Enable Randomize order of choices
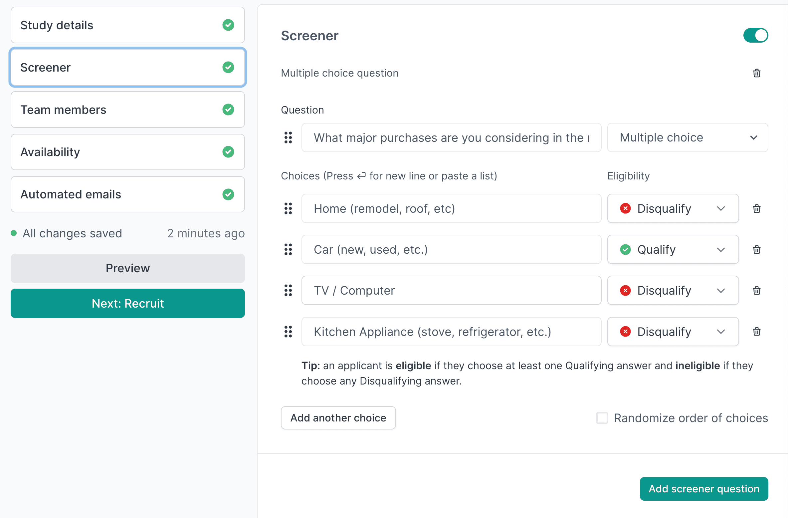788x518 pixels. 602,418
